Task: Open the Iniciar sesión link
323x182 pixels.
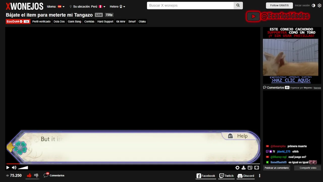Action: pos(302,5)
